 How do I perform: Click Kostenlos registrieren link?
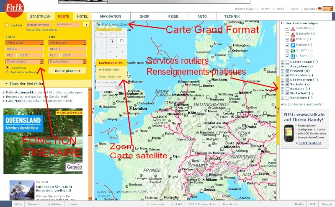pyautogui.click(x=42, y=29)
